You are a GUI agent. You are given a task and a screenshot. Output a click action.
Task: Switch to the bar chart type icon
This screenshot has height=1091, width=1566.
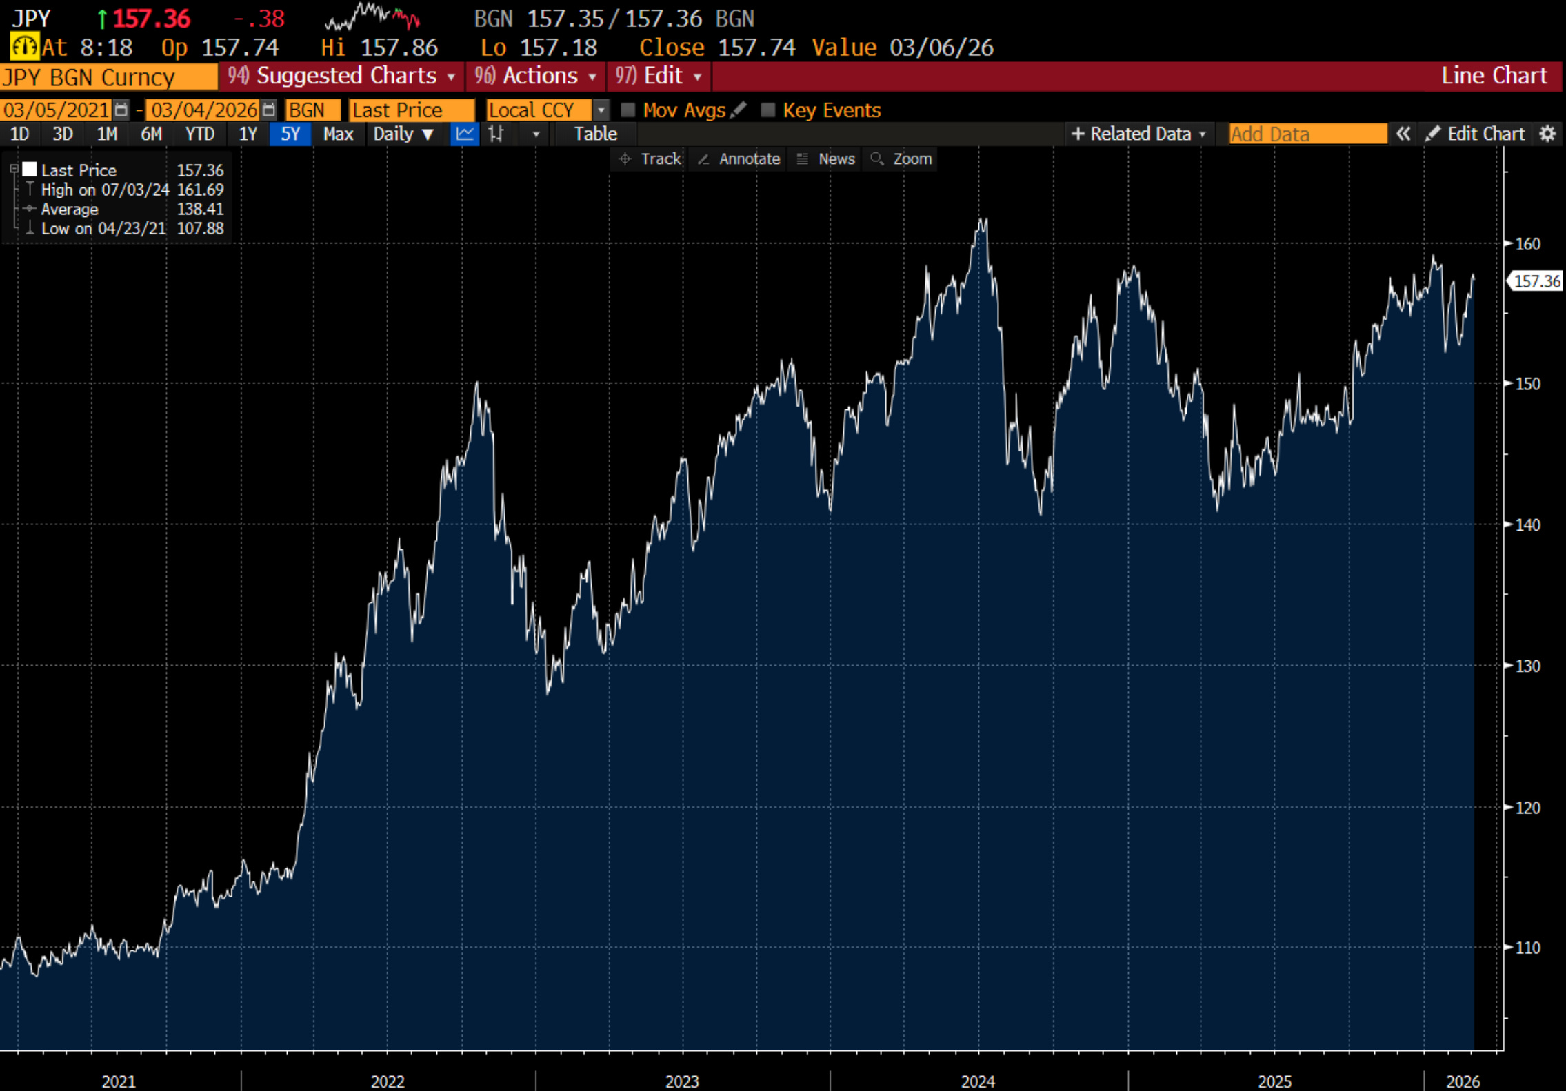click(x=496, y=134)
